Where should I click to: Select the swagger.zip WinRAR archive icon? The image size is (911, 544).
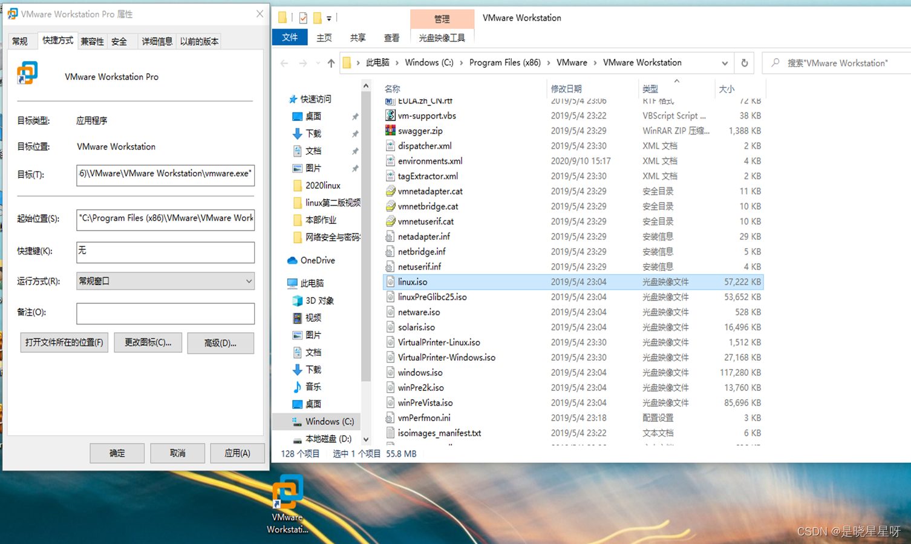click(391, 131)
